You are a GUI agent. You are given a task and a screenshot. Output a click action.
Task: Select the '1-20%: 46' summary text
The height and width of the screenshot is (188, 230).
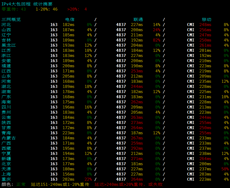coord(47,9)
